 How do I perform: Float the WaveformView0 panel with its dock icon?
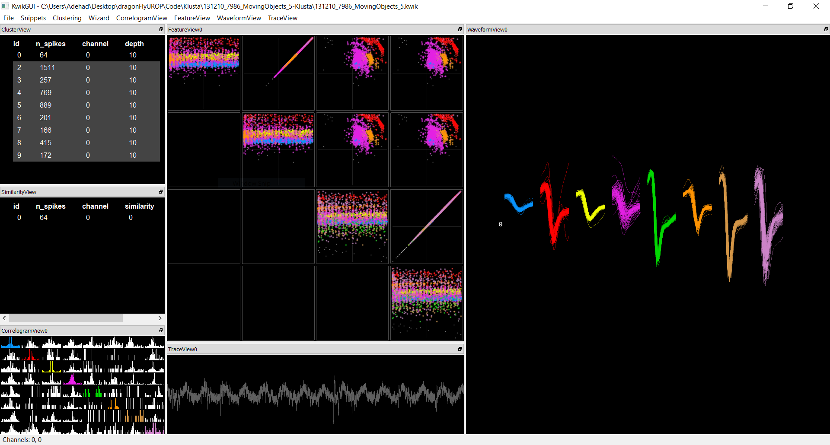tap(826, 29)
